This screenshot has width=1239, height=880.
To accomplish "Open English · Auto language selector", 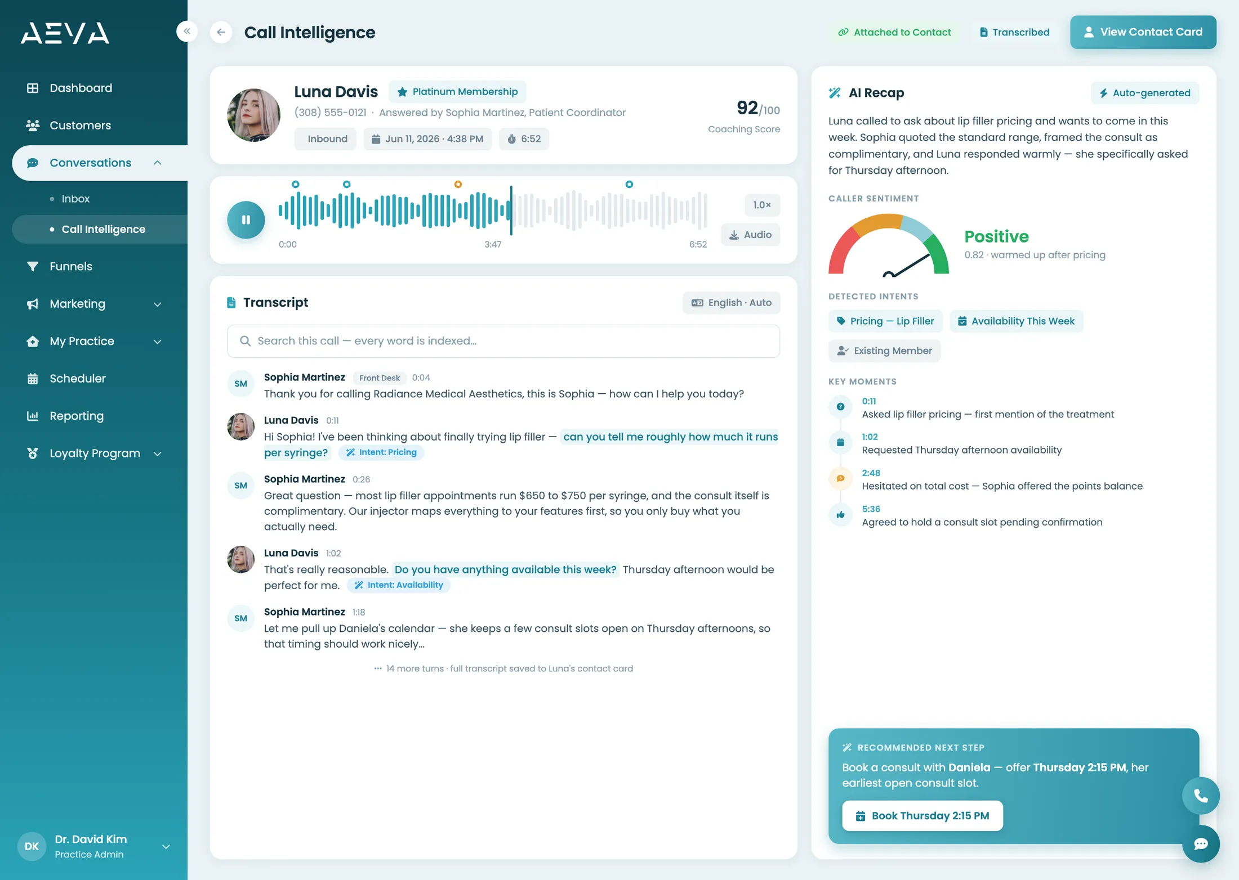I will [x=732, y=303].
